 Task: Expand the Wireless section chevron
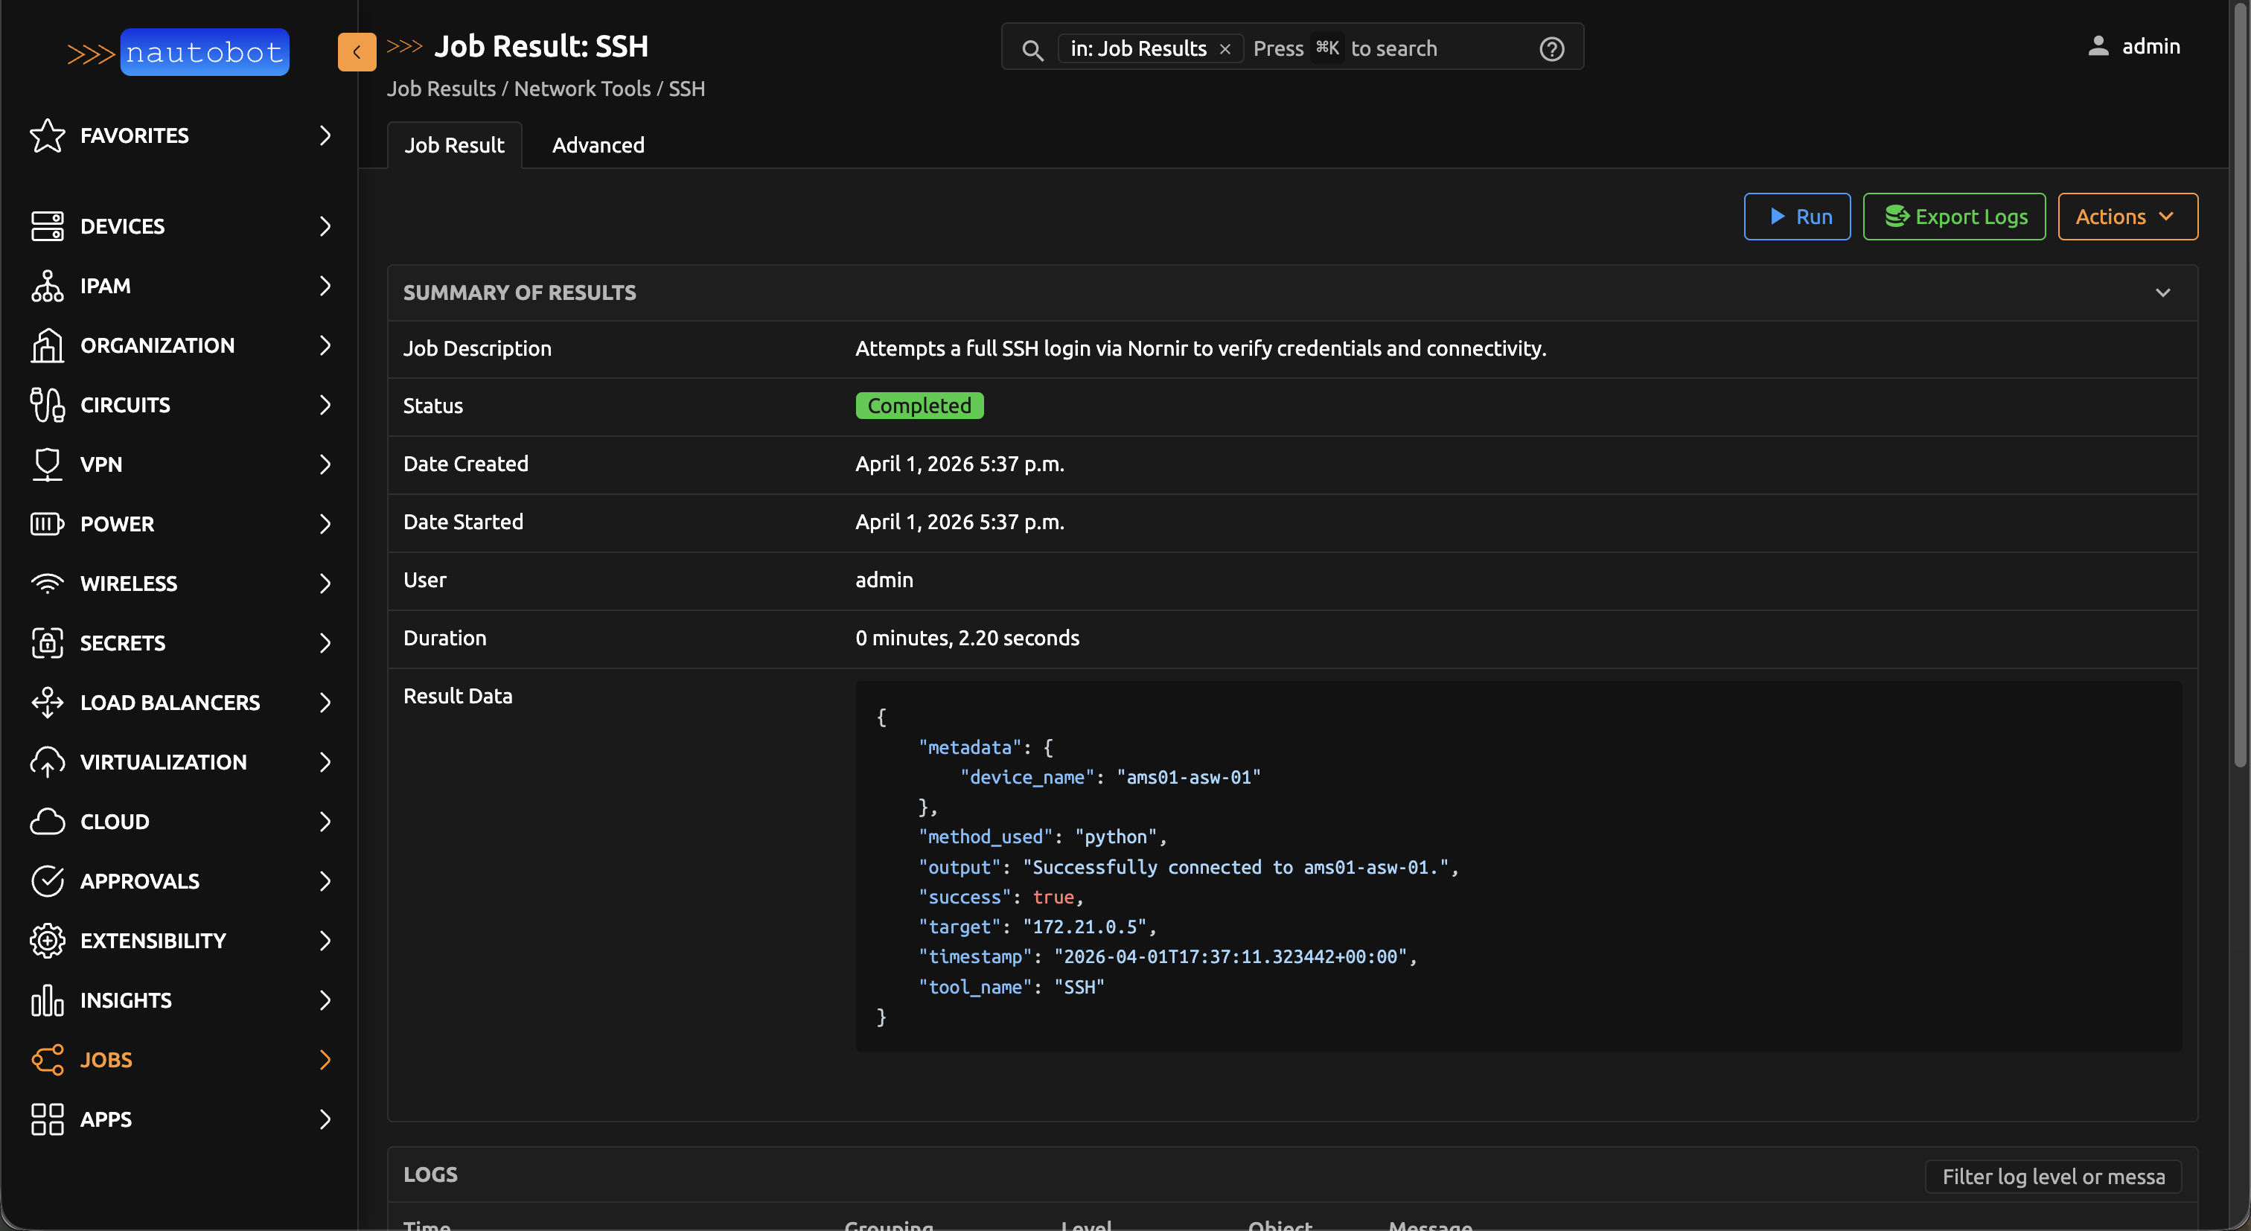coord(325,583)
